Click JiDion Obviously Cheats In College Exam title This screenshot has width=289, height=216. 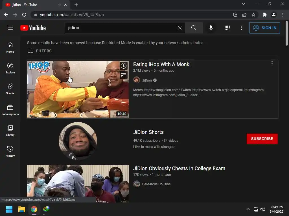pos(179,168)
